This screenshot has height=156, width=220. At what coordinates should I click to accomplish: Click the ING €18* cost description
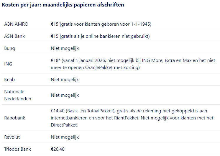(133, 64)
